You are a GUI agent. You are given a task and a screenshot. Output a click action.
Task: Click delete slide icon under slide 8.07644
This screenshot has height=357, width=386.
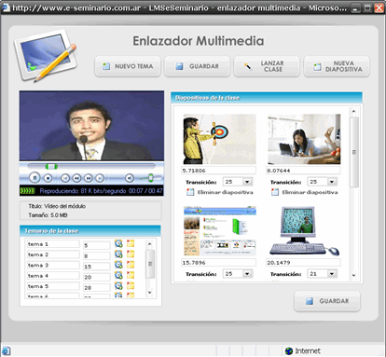pyautogui.click(x=274, y=192)
